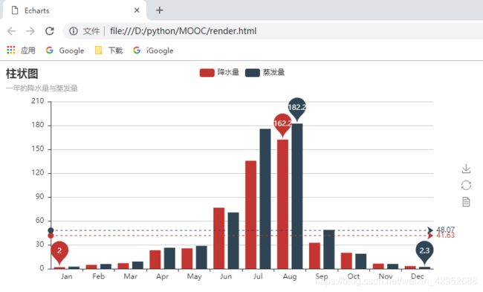Click the red Sep precipitation bar
The image size is (483, 292).
click(x=314, y=256)
